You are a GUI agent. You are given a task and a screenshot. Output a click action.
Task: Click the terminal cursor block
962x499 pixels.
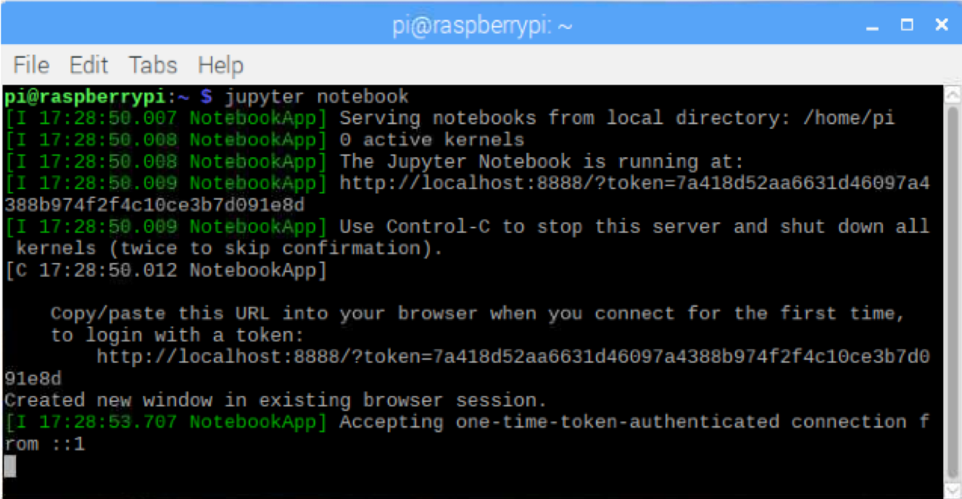(x=10, y=466)
